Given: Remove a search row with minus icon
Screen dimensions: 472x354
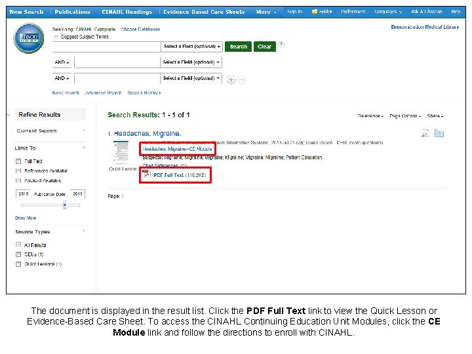Looking at the screenshot, I should [242, 80].
